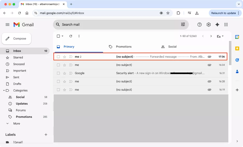Open Google Keep in side panel
243x147 pixels.
237,48
